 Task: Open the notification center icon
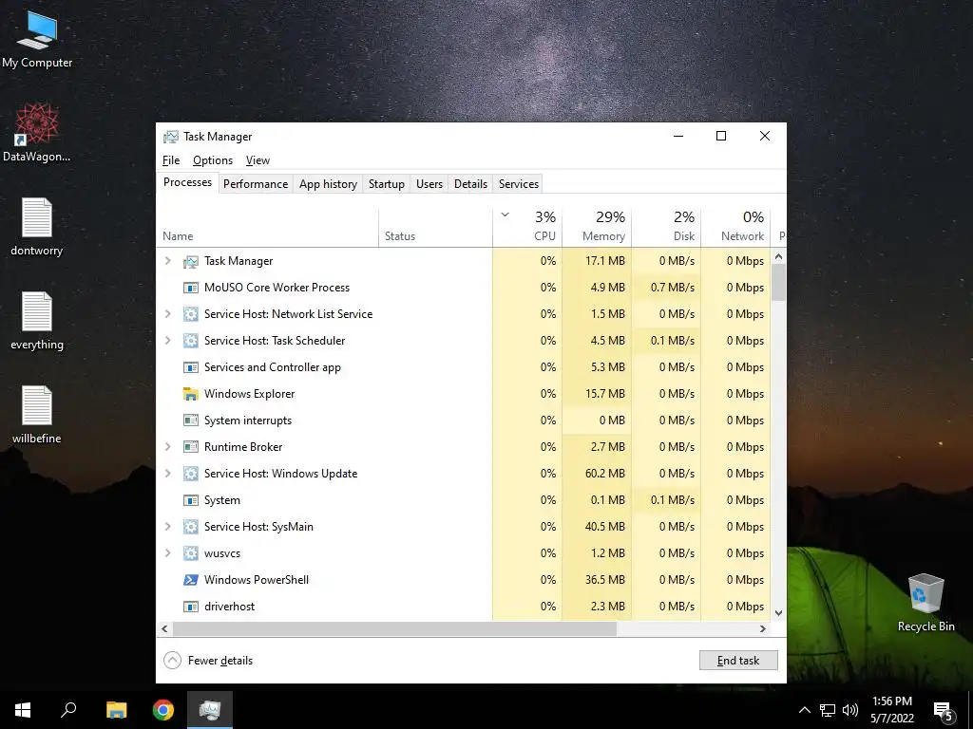point(943,712)
